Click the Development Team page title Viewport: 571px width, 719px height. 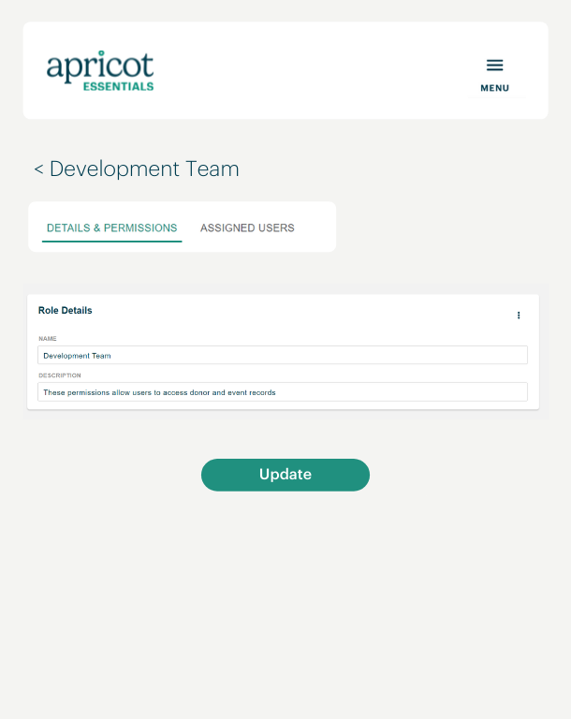(x=144, y=169)
